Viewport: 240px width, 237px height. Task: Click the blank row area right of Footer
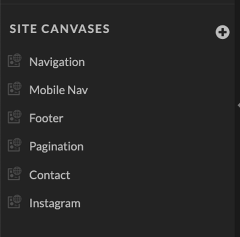pyautogui.click(x=148, y=118)
